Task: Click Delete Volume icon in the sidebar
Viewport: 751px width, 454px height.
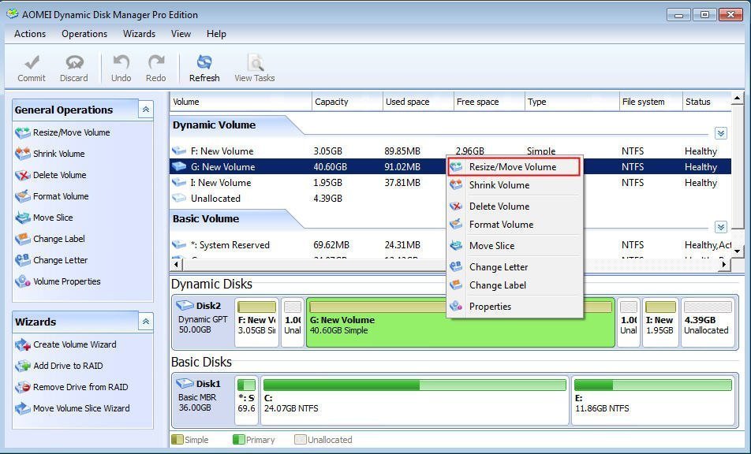Action: [x=23, y=175]
